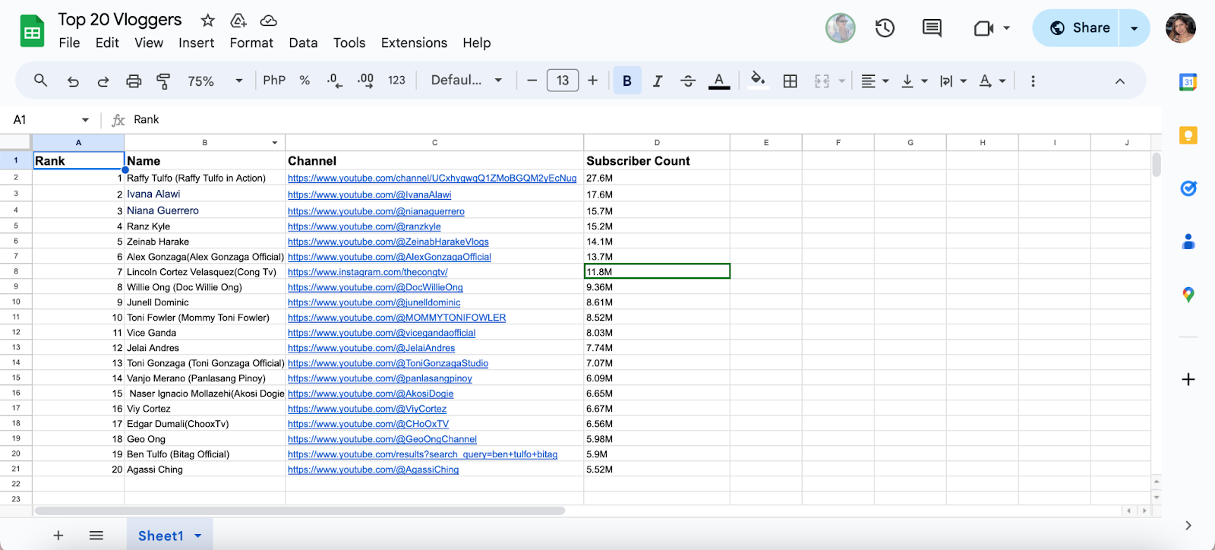Viewport: 1215px width, 550px height.
Task: Open the thecongtv Instagram link
Action: 368,272
